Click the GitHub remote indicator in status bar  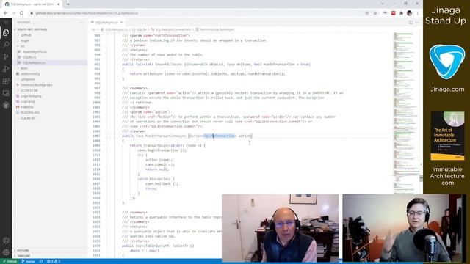[10, 261]
